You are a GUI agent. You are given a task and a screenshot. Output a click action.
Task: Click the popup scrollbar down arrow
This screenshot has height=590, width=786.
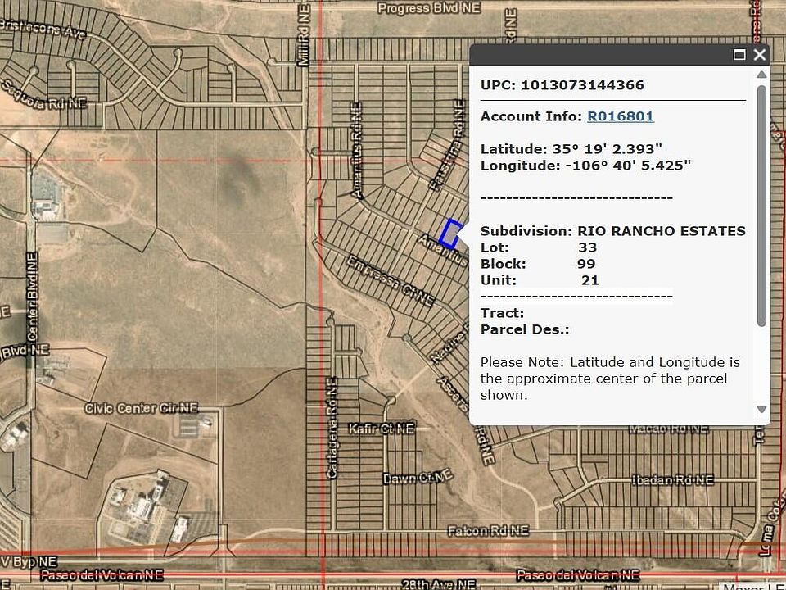[761, 409]
